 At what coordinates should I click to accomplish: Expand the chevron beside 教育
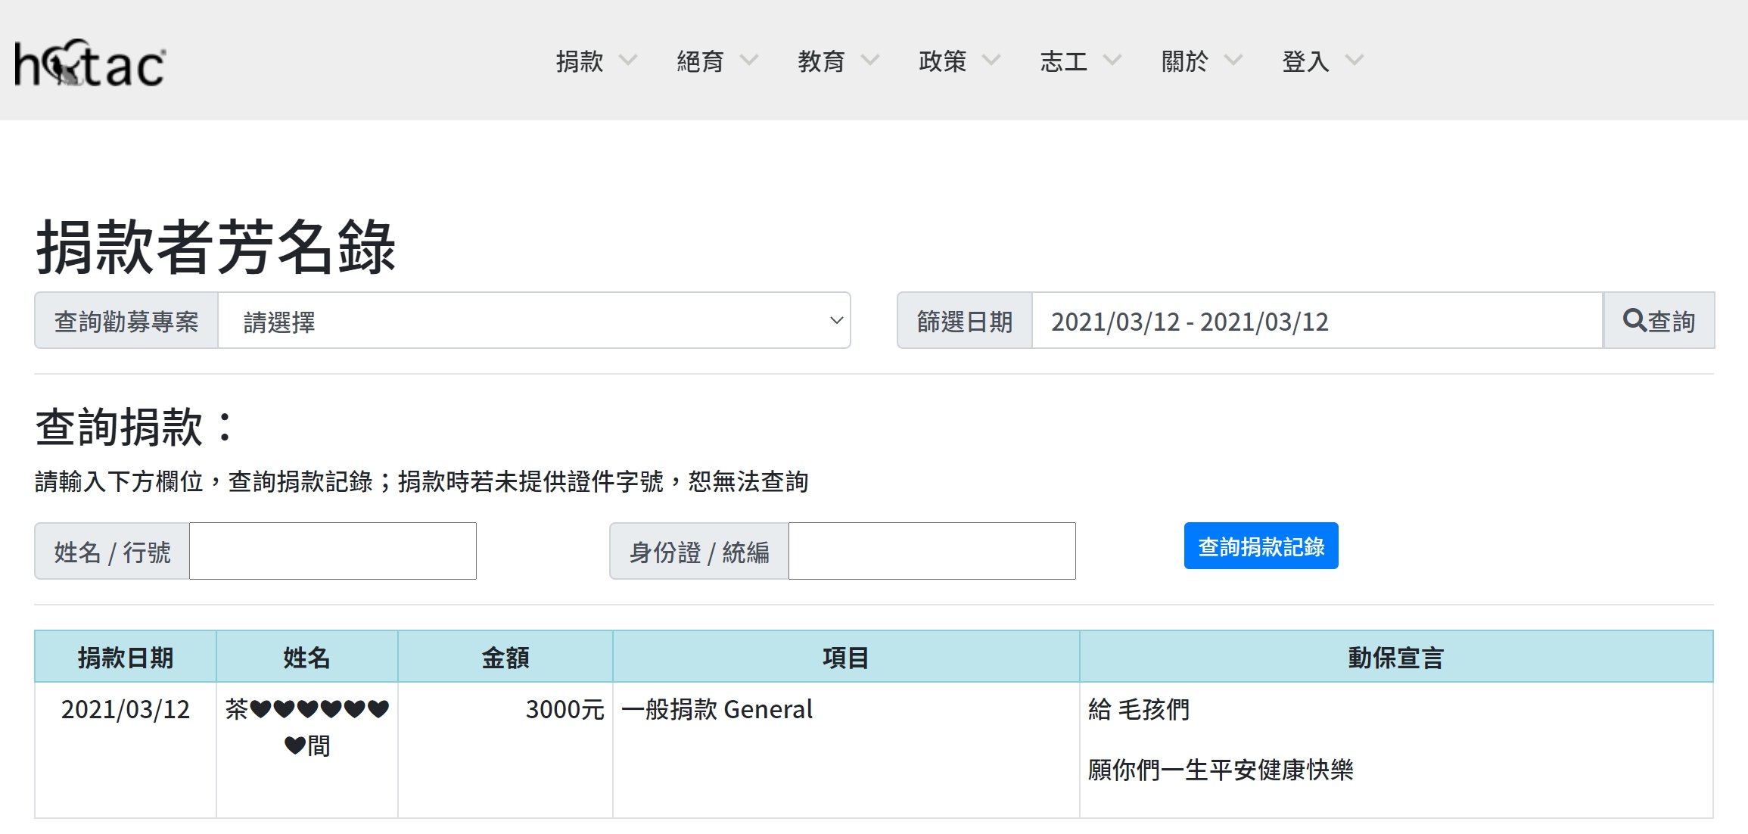coord(870,60)
